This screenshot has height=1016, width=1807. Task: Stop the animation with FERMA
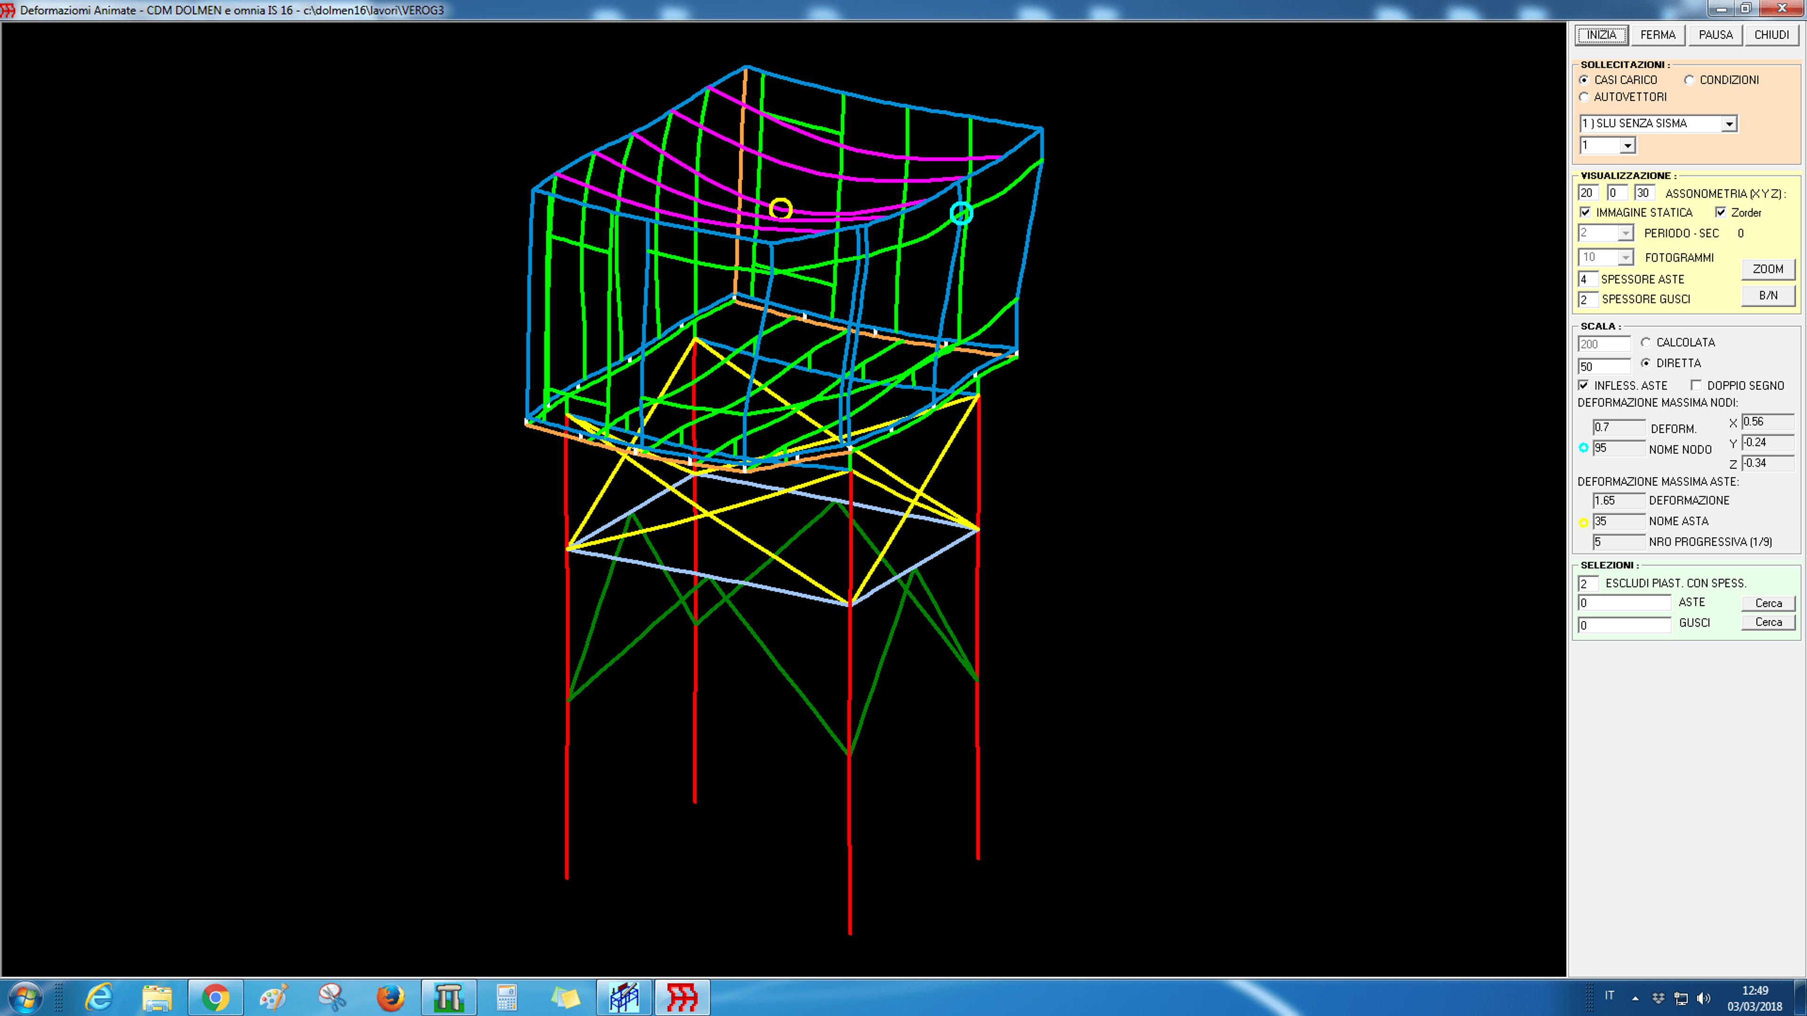pos(1657,35)
